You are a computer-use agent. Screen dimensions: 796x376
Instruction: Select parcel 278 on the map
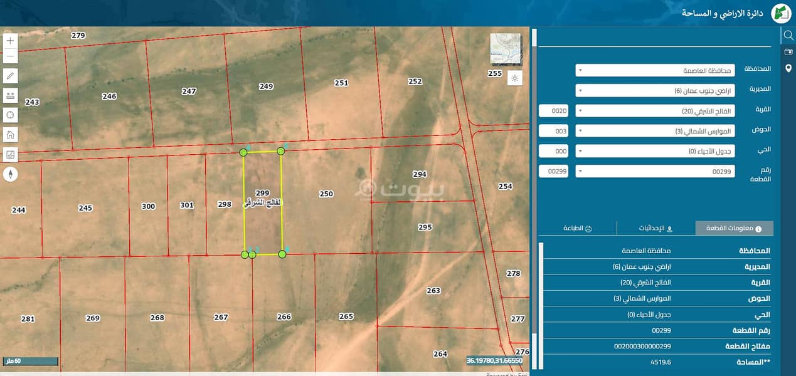point(514,274)
